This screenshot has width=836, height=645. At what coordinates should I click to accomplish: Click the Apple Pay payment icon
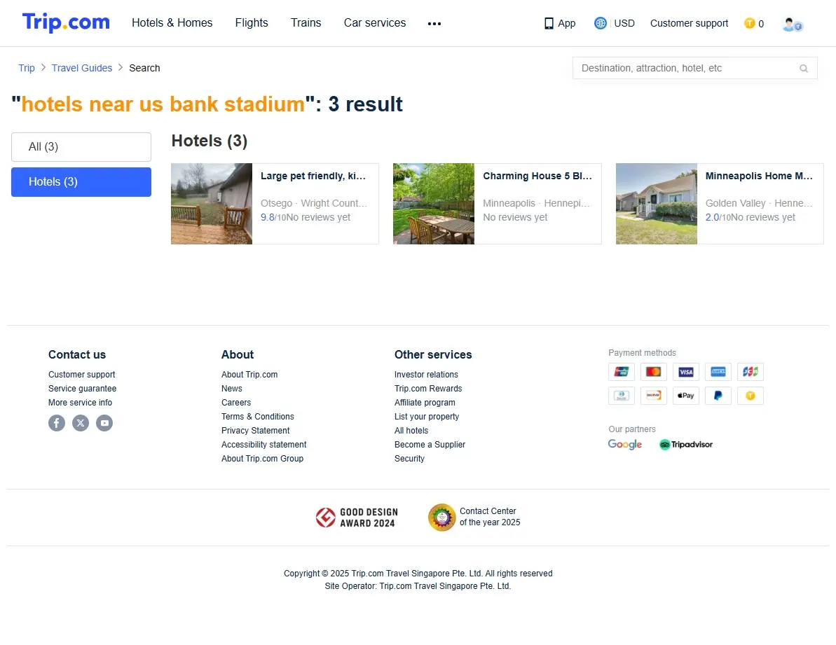click(685, 396)
